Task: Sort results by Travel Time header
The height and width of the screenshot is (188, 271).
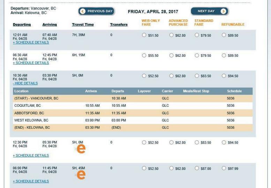Action: 83,24
